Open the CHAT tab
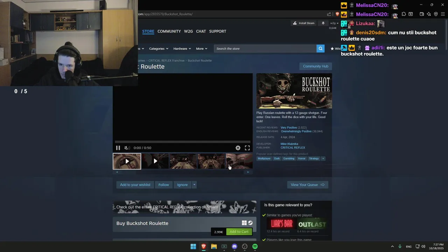448x252 pixels. [201, 31]
